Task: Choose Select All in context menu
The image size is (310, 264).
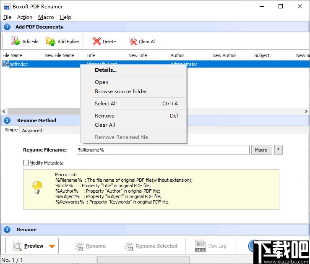Action: coord(133,103)
